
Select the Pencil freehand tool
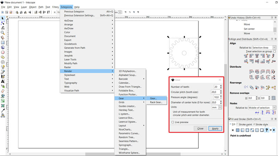[3, 67]
